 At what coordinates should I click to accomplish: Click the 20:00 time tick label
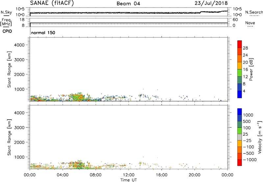[194, 175]
